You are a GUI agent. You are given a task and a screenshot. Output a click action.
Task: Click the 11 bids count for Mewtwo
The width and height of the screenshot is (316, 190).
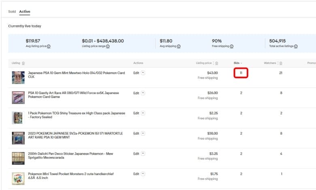coord(241,73)
